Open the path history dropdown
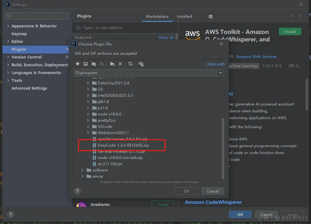The height and width of the screenshot is (224, 311). (x=220, y=73)
